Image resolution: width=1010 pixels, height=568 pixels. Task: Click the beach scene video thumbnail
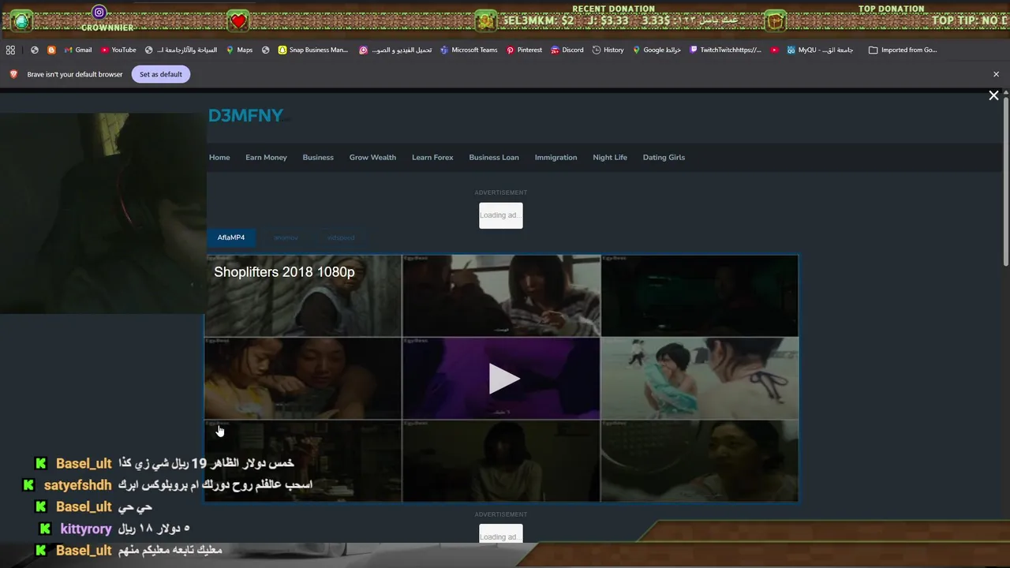pyautogui.click(x=699, y=378)
